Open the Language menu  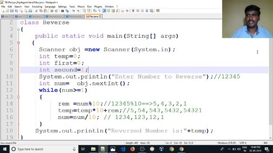pos(50,6)
